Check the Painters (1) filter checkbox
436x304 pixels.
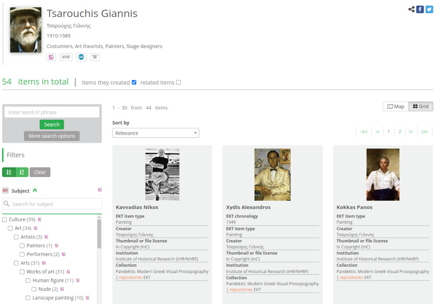pos(22,246)
